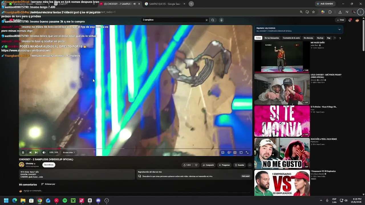
Task: Select the 'Hip hop' filter chip
Action: pyautogui.click(x=320, y=38)
